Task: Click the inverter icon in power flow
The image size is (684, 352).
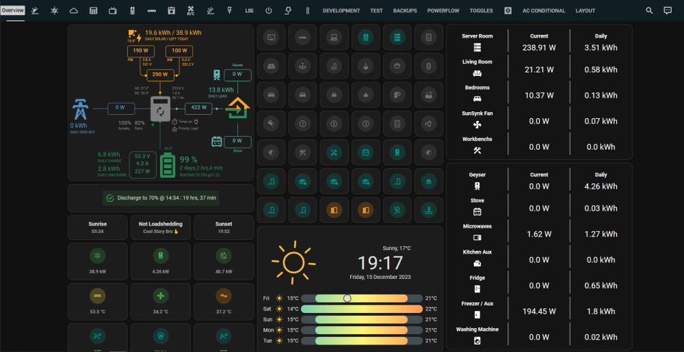Action: click(160, 109)
